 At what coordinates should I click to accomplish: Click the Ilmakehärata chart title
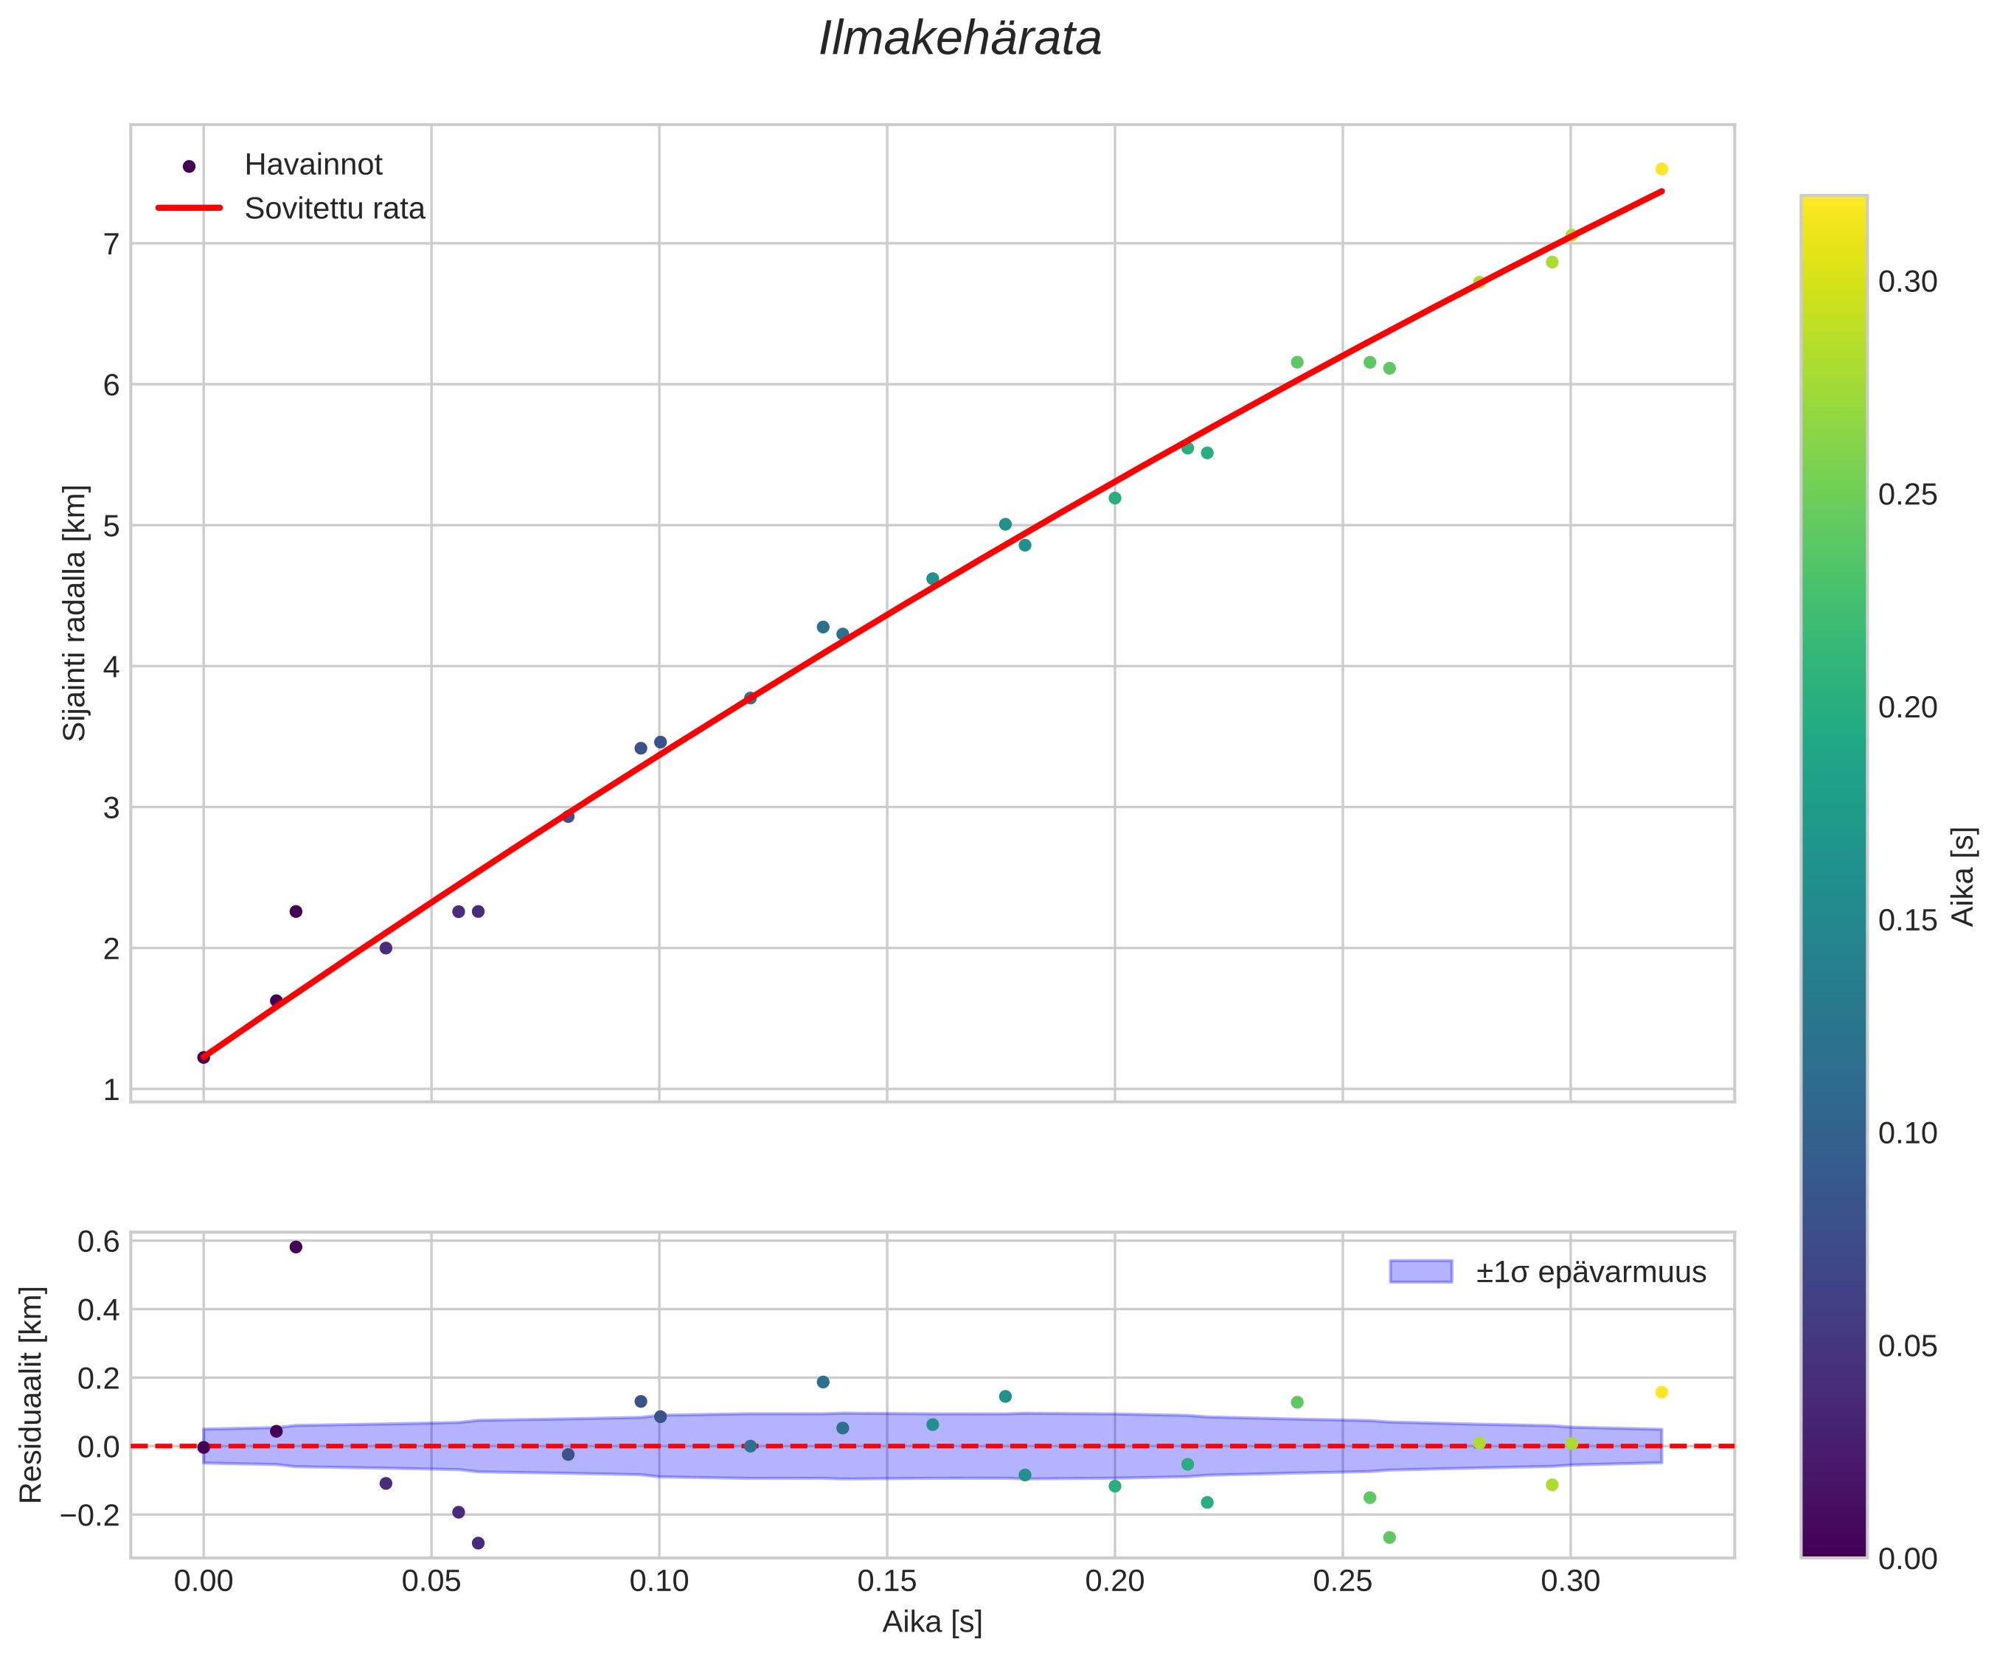[x=959, y=40]
